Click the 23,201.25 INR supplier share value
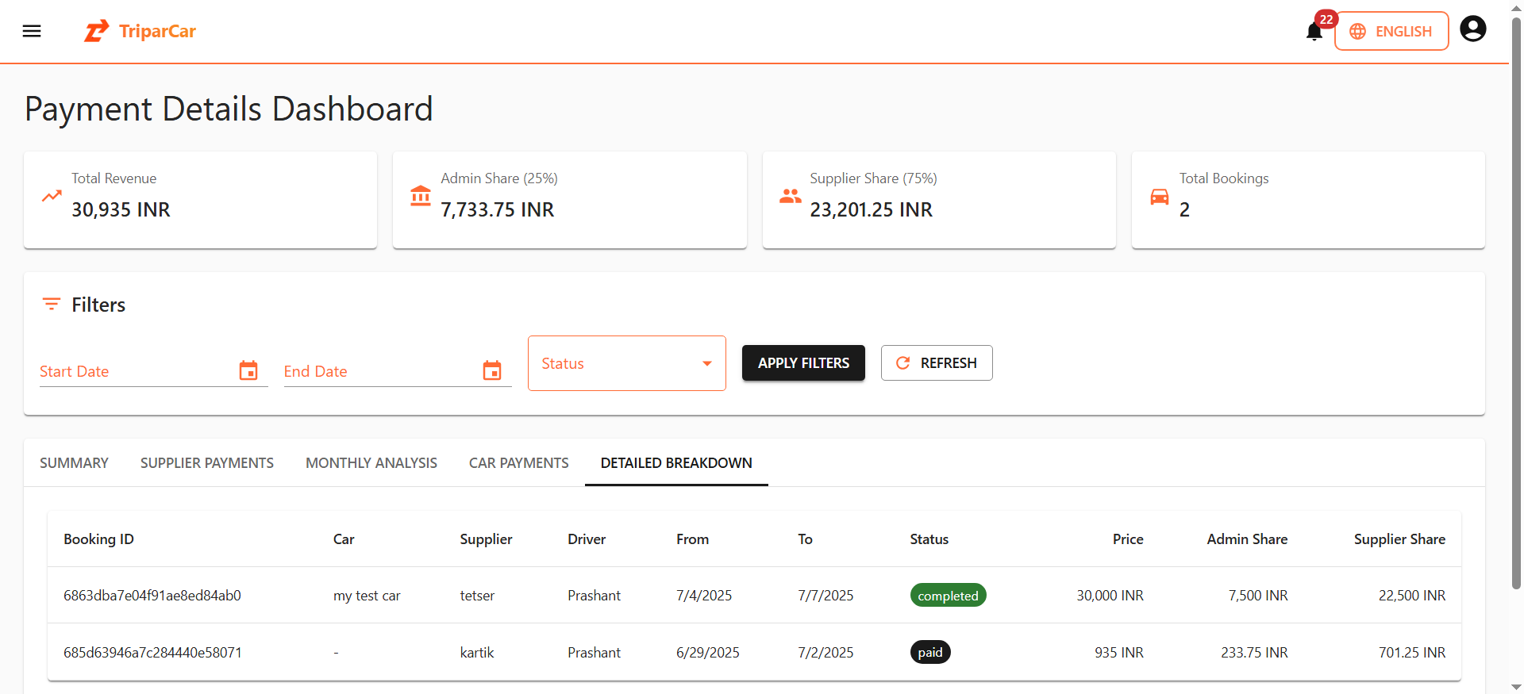This screenshot has width=1524, height=694. [871, 209]
